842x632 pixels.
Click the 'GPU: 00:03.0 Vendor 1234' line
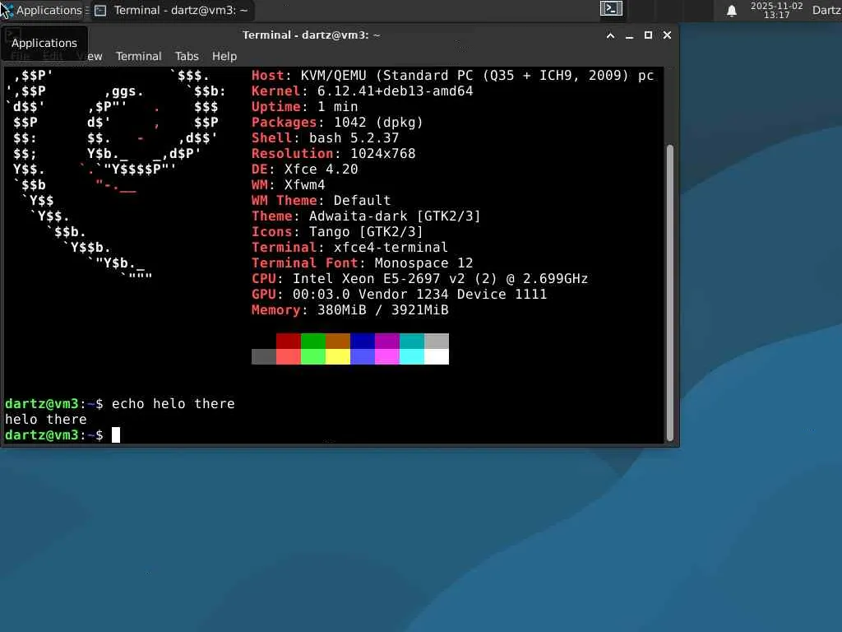[x=400, y=294]
